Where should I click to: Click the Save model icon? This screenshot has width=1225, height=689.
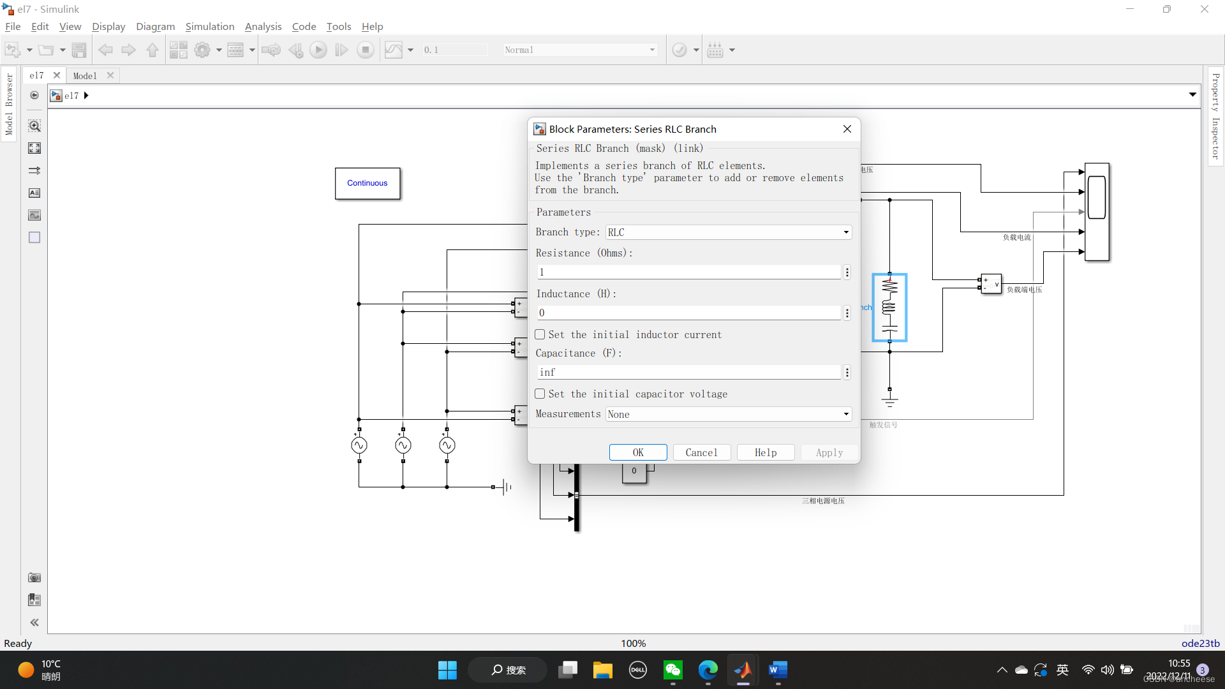79,50
